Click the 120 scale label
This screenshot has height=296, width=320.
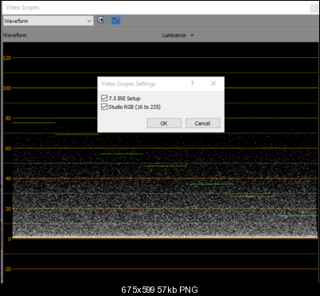(x=7, y=58)
